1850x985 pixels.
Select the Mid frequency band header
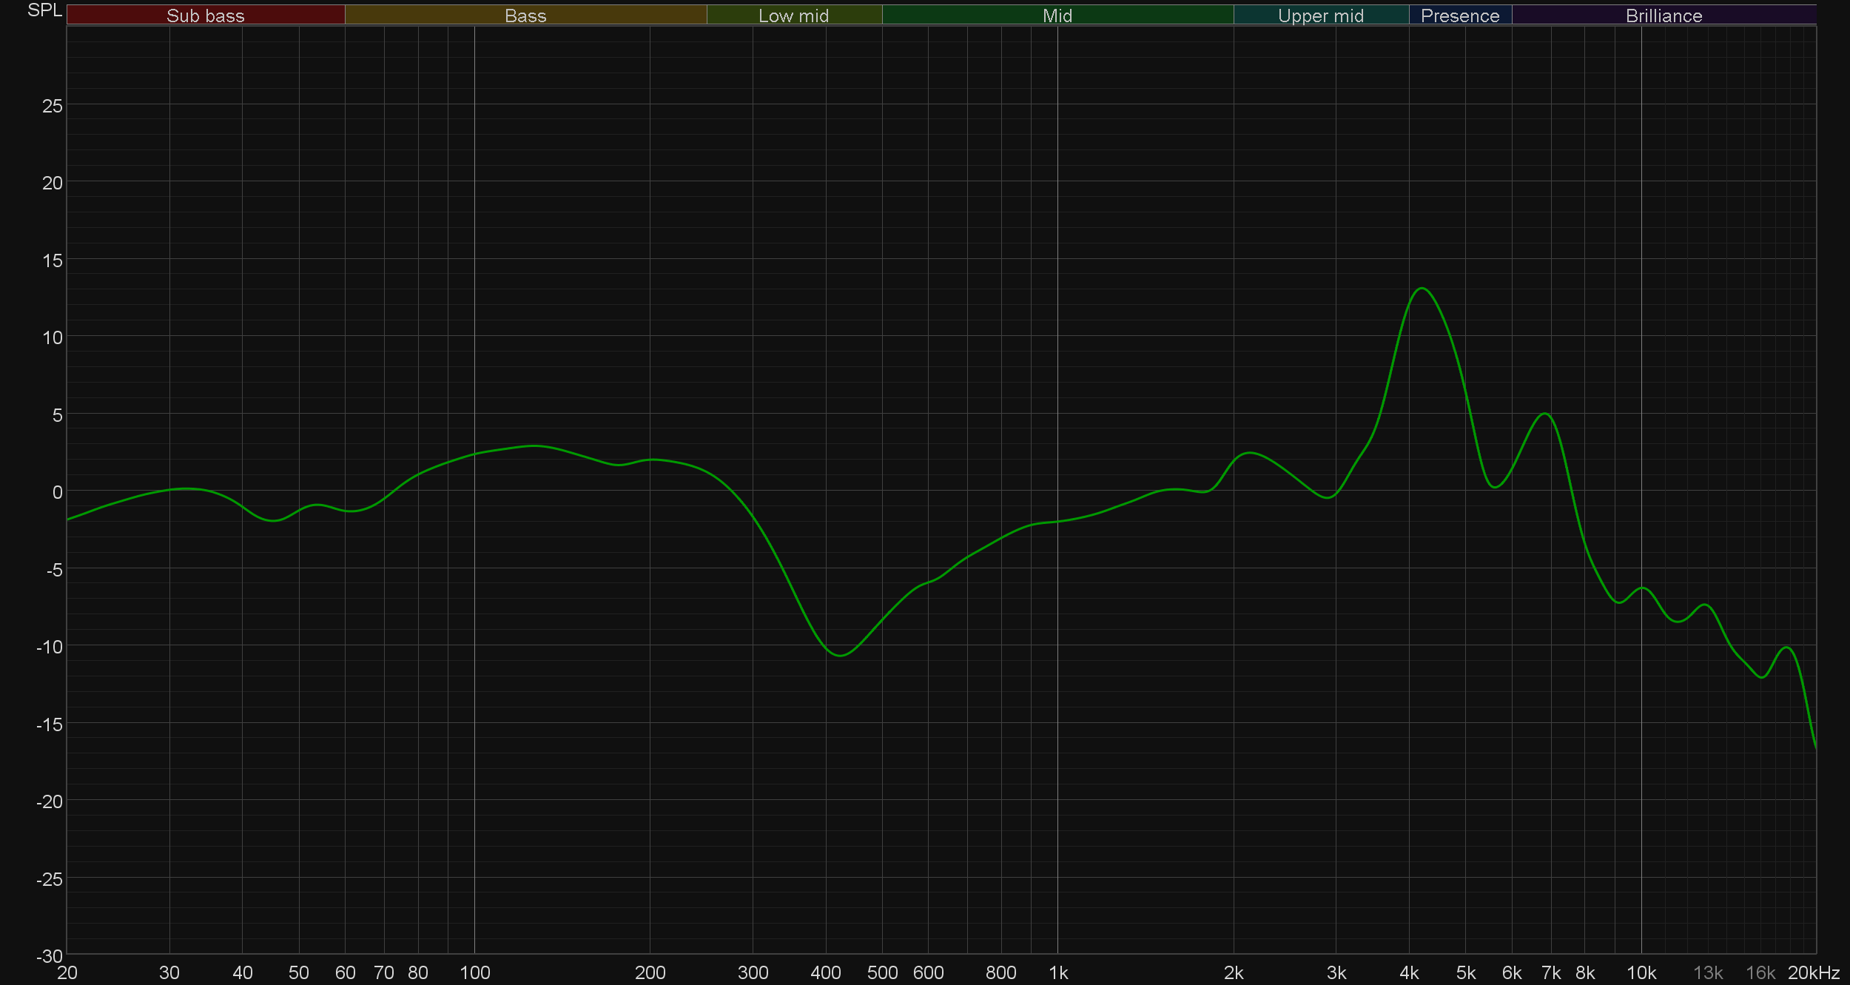tap(1057, 16)
